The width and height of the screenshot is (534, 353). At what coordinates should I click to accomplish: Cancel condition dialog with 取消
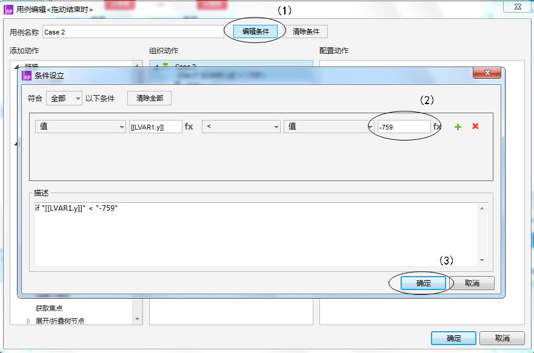[472, 283]
